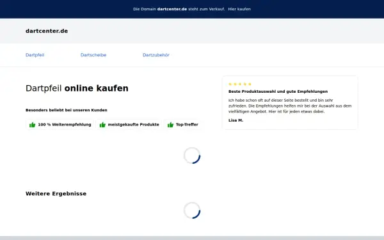Screen dimensions: 384x240
Task: Click review title 'Beste Produktauswahl und gute Empfehlungen'
Action: click(278, 92)
